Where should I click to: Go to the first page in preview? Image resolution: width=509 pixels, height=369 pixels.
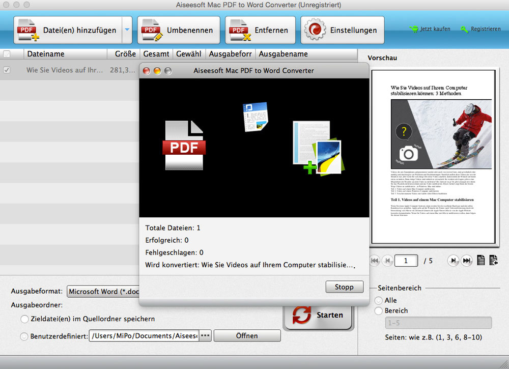[x=375, y=261]
